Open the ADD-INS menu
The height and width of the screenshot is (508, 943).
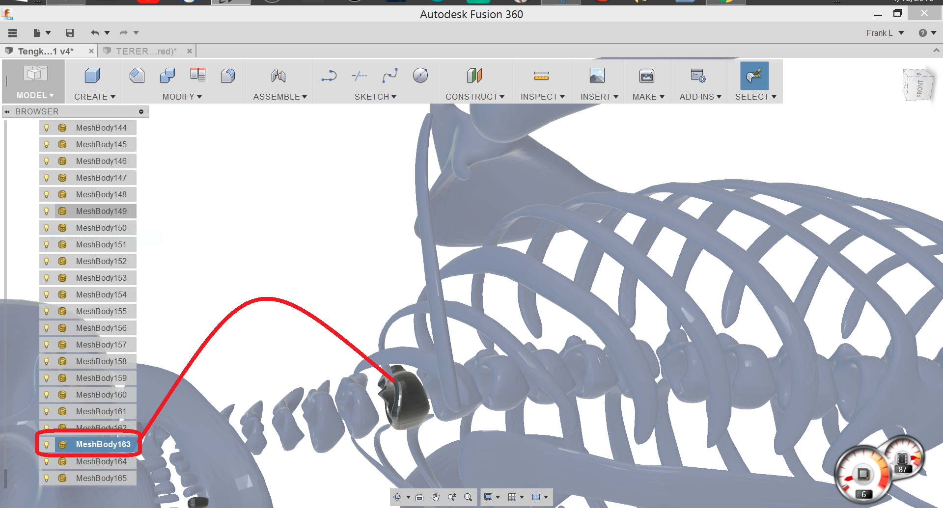click(x=700, y=97)
